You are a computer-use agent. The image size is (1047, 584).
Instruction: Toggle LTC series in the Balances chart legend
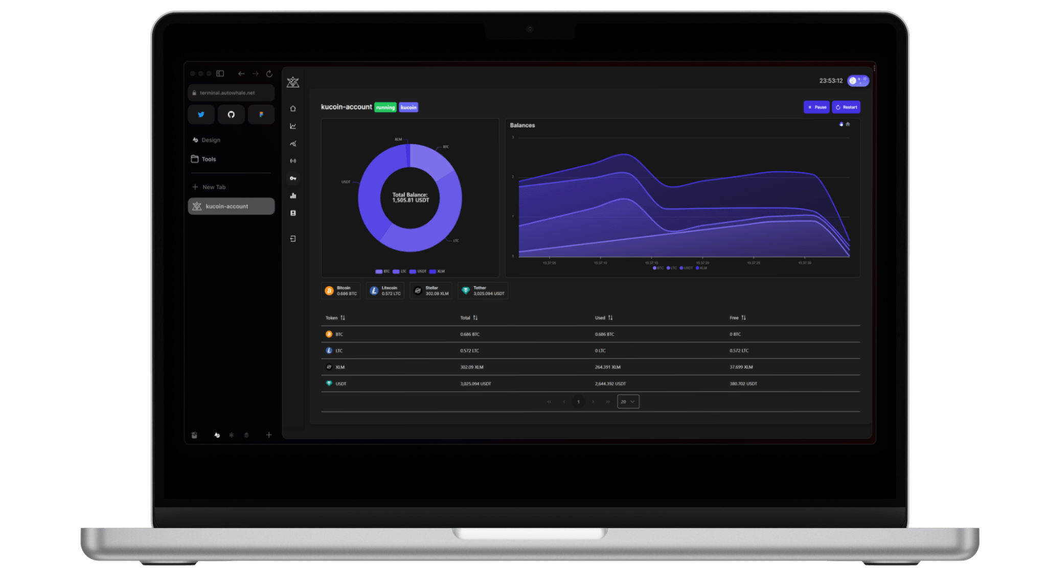pyautogui.click(x=672, y=268)
